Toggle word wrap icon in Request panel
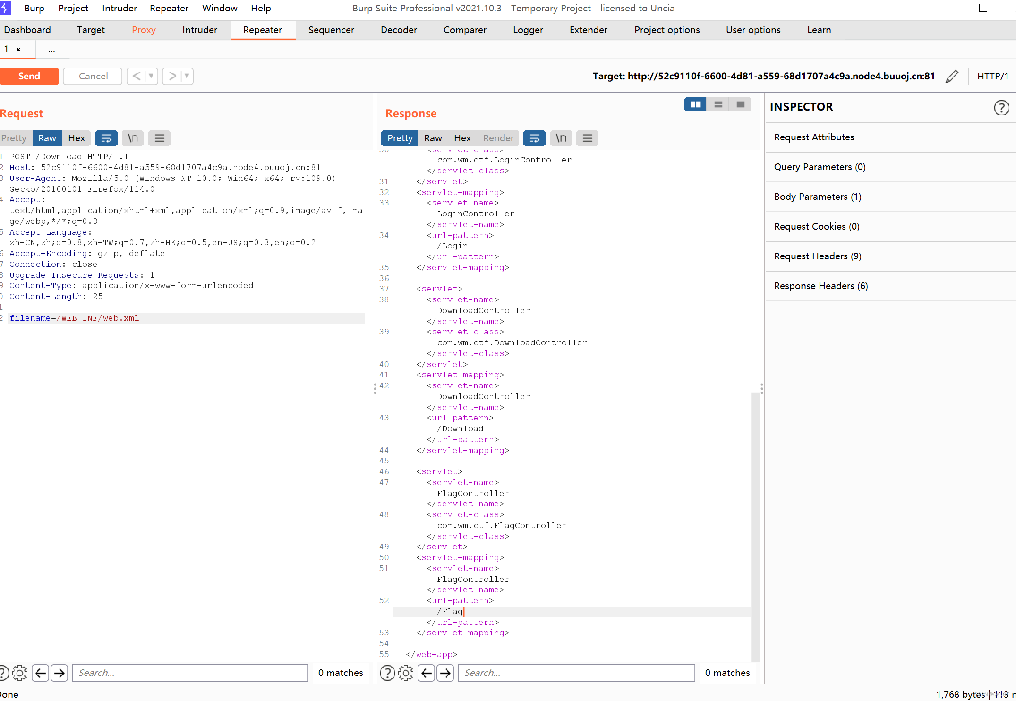The image size is (1016, 701). [106, 138]
